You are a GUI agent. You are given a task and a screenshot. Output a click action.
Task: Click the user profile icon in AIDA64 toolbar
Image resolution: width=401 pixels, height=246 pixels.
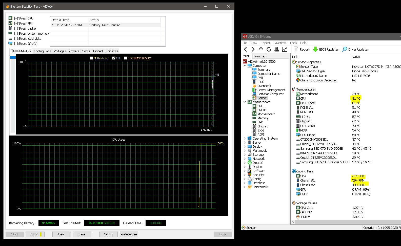coord(277,49)
